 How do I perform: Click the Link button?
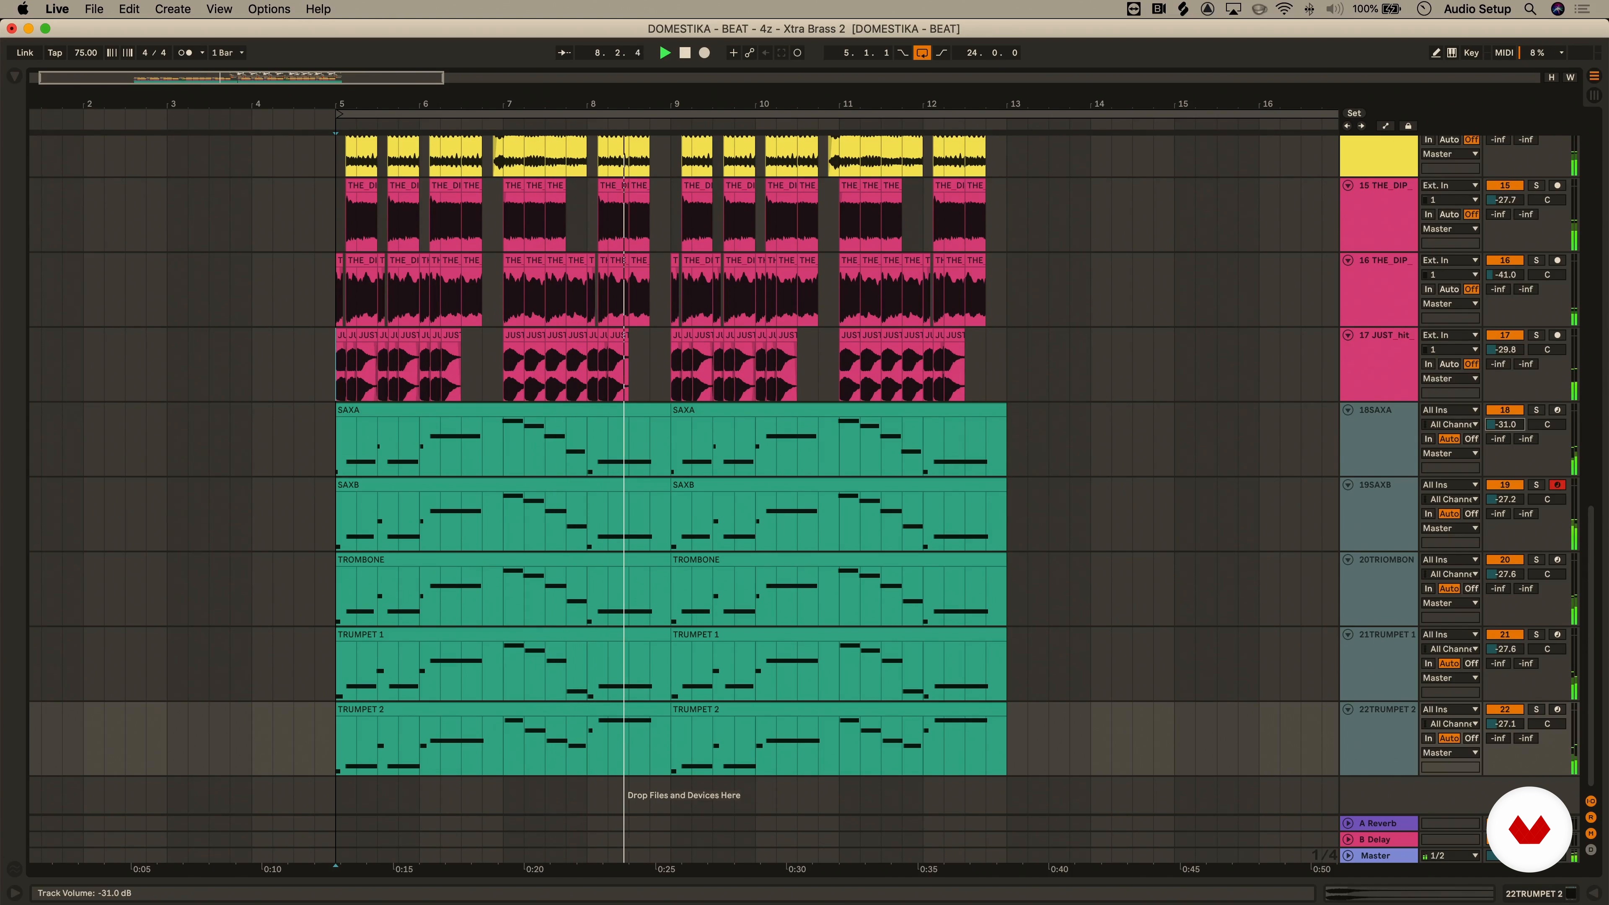tap(25, 53)
